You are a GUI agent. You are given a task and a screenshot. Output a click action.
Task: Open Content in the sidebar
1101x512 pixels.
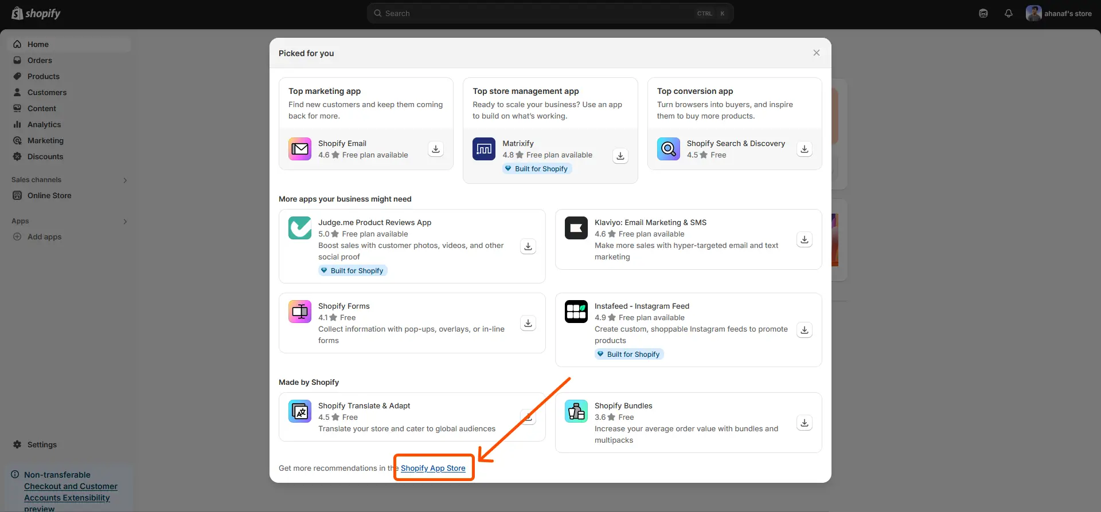[69, 108]
